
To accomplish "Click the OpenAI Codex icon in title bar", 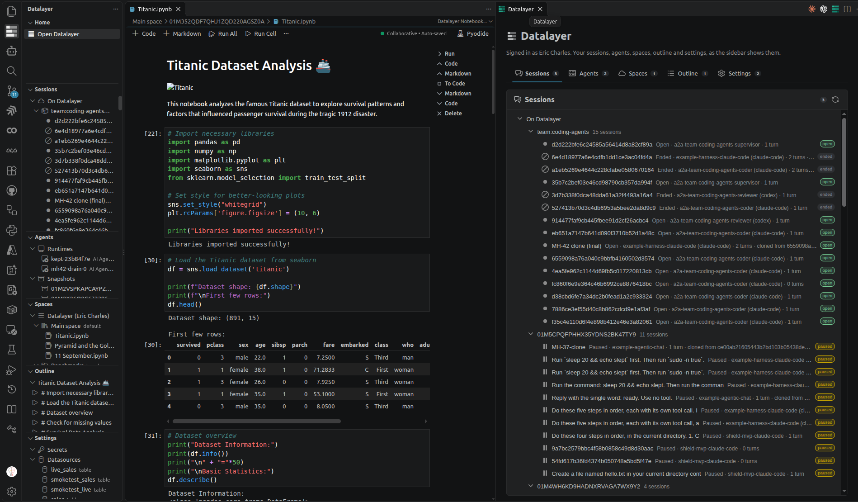I will click(x=824, y=9).
